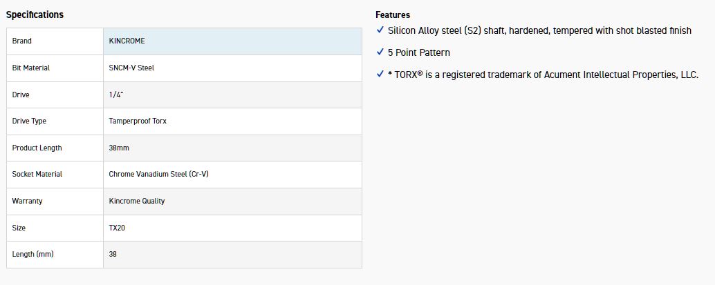The image size is (715, 285).
Task: Click the 5 Point Pattern feature text
Action: pos(419,52)
